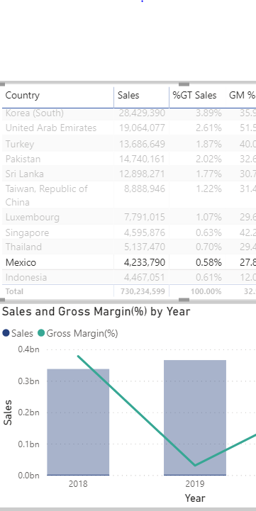The height and width of the screenshot is (511, 256).
Task: Click UAE sales value 19,064,077
Action: click(x=142, y=128)
